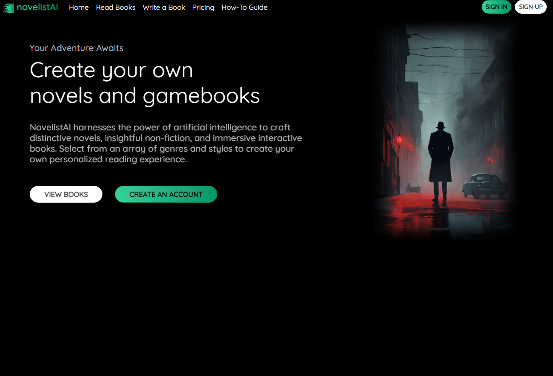Viewport: 553px width, 376px height.
Task: Open the Home page link
Action: click(79, 7)
